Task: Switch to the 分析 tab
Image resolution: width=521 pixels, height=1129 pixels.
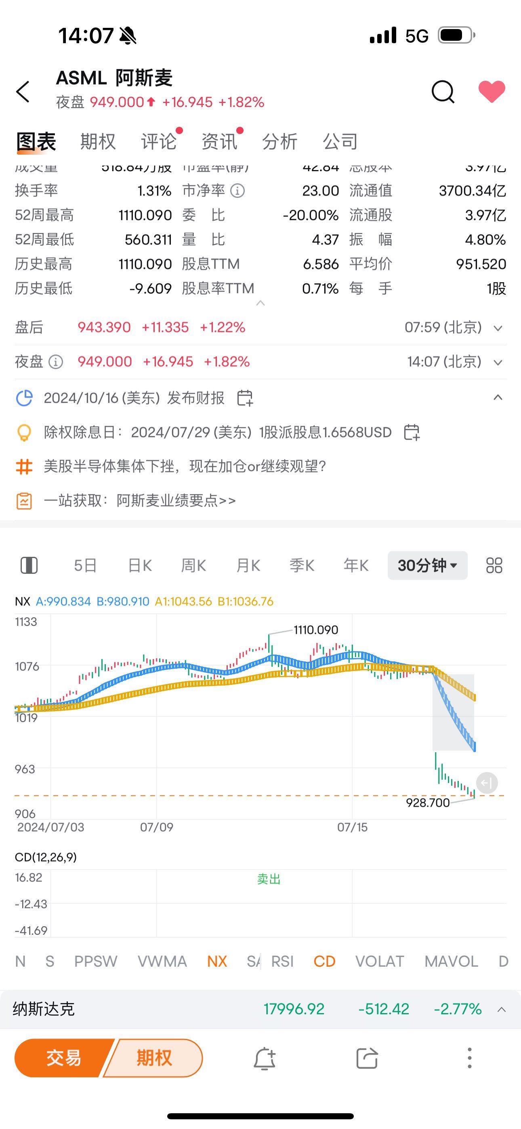Action: click(280, 142)
